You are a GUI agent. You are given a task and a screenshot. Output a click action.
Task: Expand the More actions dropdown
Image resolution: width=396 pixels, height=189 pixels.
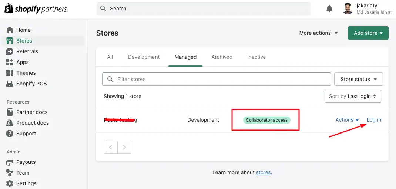[x=319, y=33]
